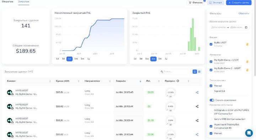Focus the closed trades search field
Image resolution: width=256 pixels, height=140 pixels.
tap(175, 71)
